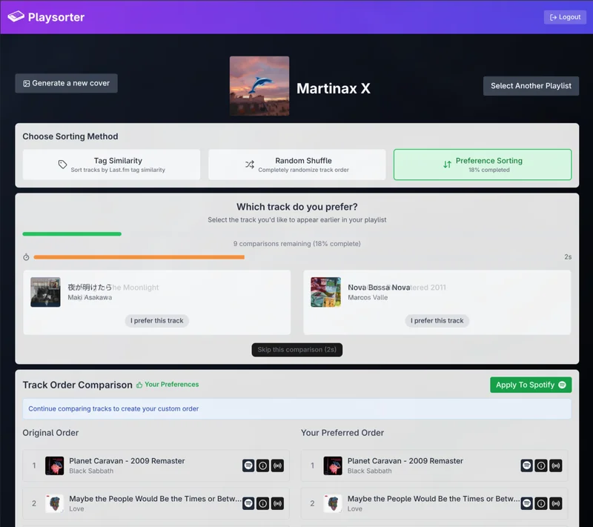Viewport: 593px width, 527px height.
Task: Click the orange countdown timer bar
Action: (139, 257)
